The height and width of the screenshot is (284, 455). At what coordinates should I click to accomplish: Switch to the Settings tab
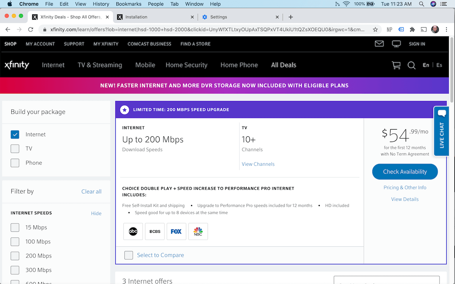[240, 17]
